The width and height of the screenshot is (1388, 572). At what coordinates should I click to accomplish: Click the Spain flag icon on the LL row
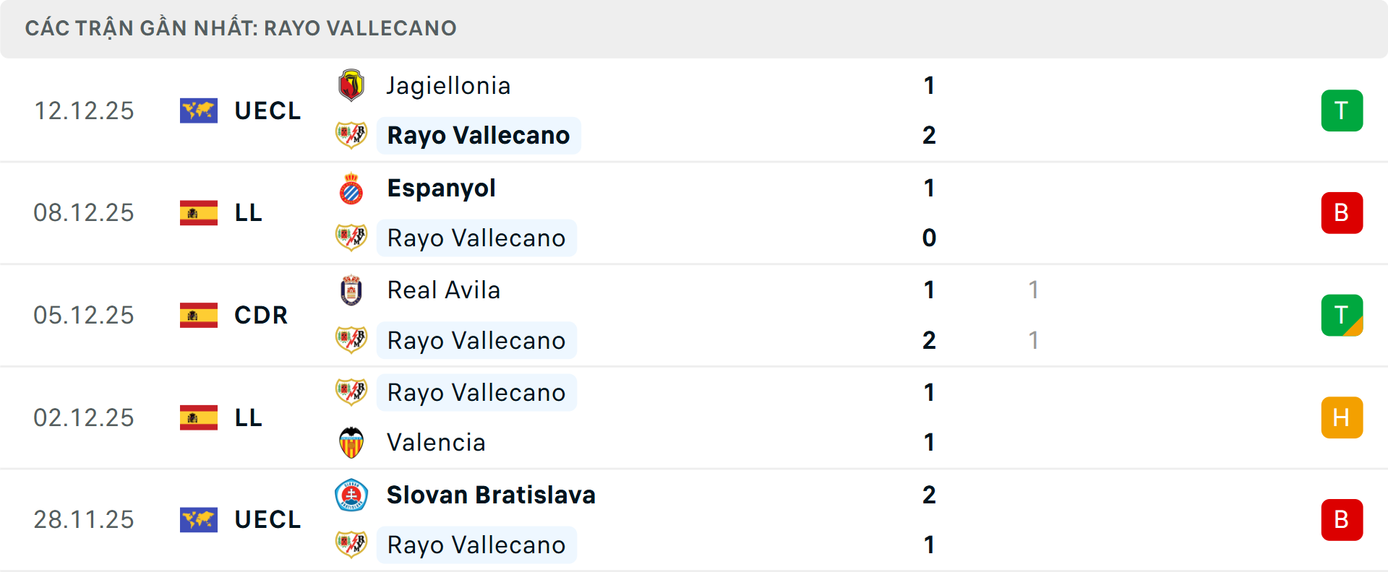(198, 212)
